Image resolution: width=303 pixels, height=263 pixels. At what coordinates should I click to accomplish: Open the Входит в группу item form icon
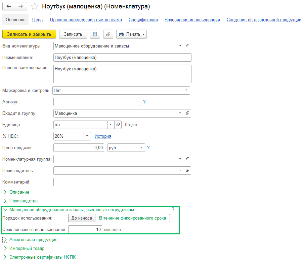coord(187,113)
